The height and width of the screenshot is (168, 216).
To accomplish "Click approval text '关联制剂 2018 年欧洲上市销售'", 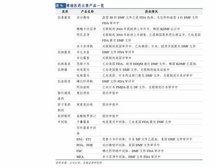I will [124, 35].
